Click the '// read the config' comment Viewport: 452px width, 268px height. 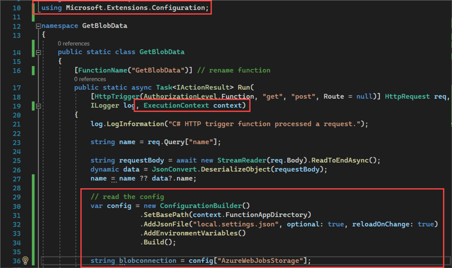point(128,197)
